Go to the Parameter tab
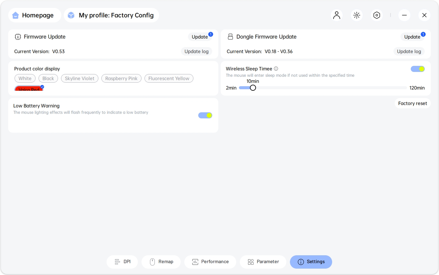Screen dimensions: 439x275 point(263,262)
